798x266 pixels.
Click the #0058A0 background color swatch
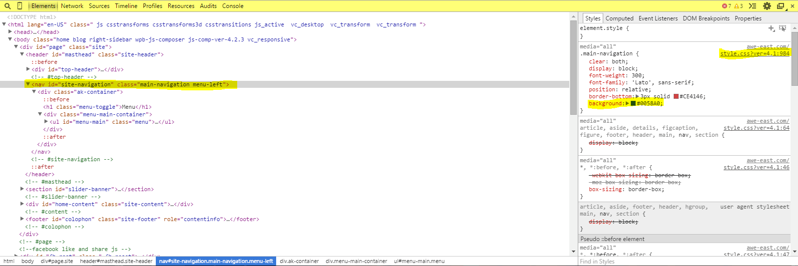633,103
